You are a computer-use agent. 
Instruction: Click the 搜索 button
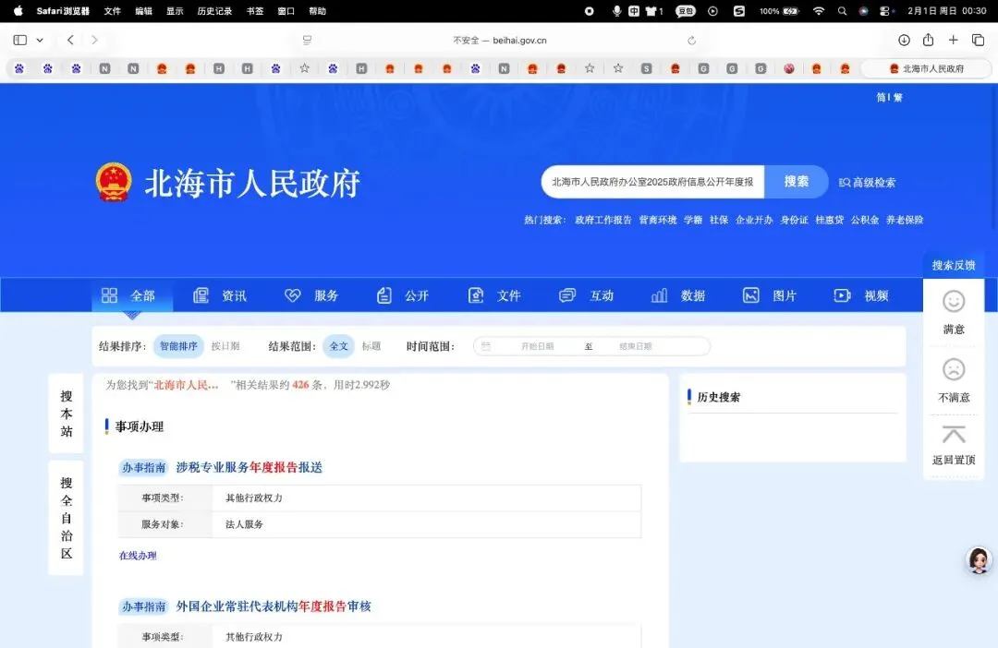[x=797, y=182]
